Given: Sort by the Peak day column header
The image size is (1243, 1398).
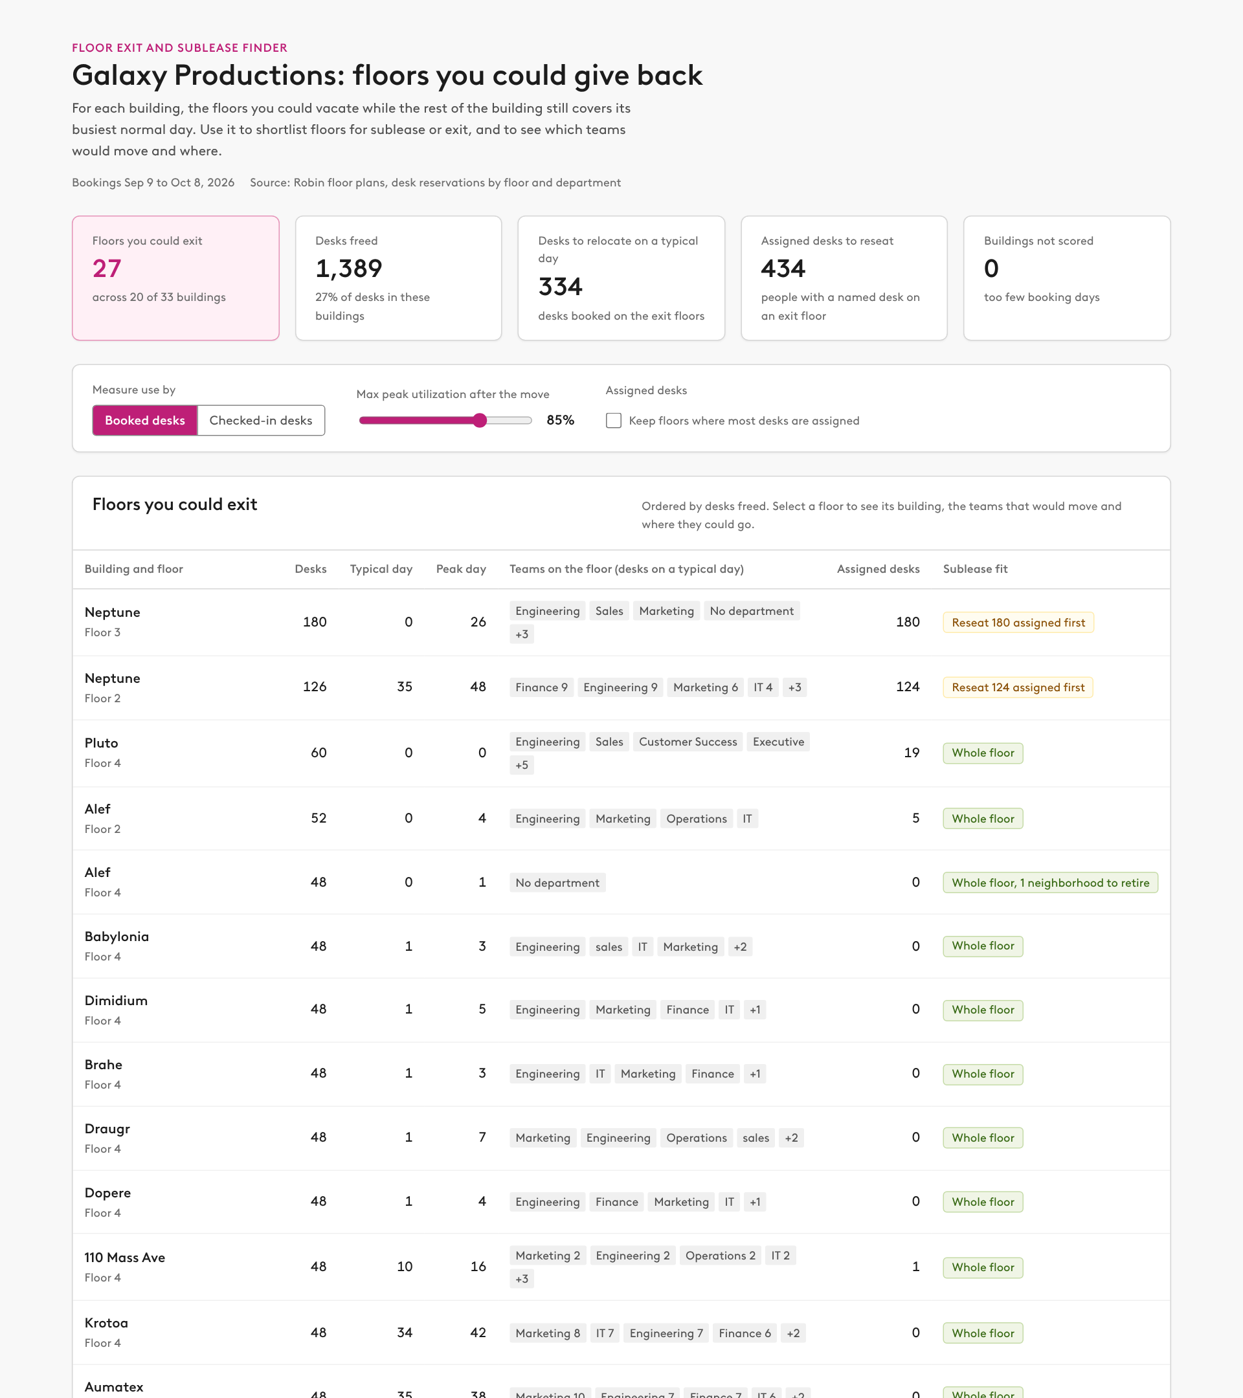Looking at the screenshot, I should 461,568.
